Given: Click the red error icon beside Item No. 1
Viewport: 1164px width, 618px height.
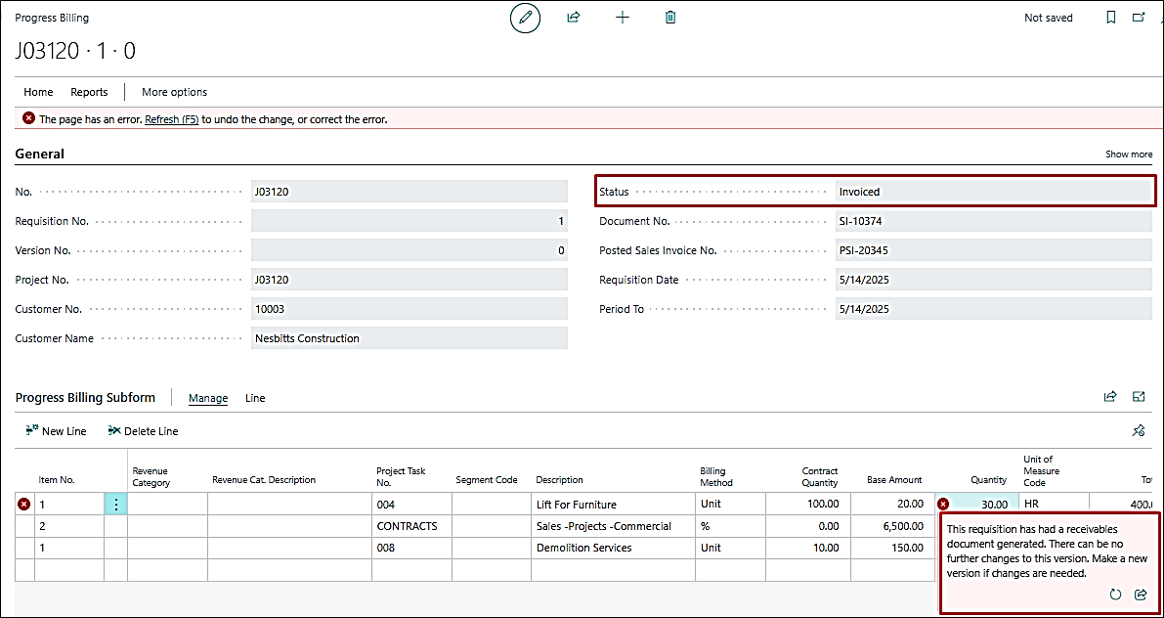Looking at the screenshot, I should (23, 505).
